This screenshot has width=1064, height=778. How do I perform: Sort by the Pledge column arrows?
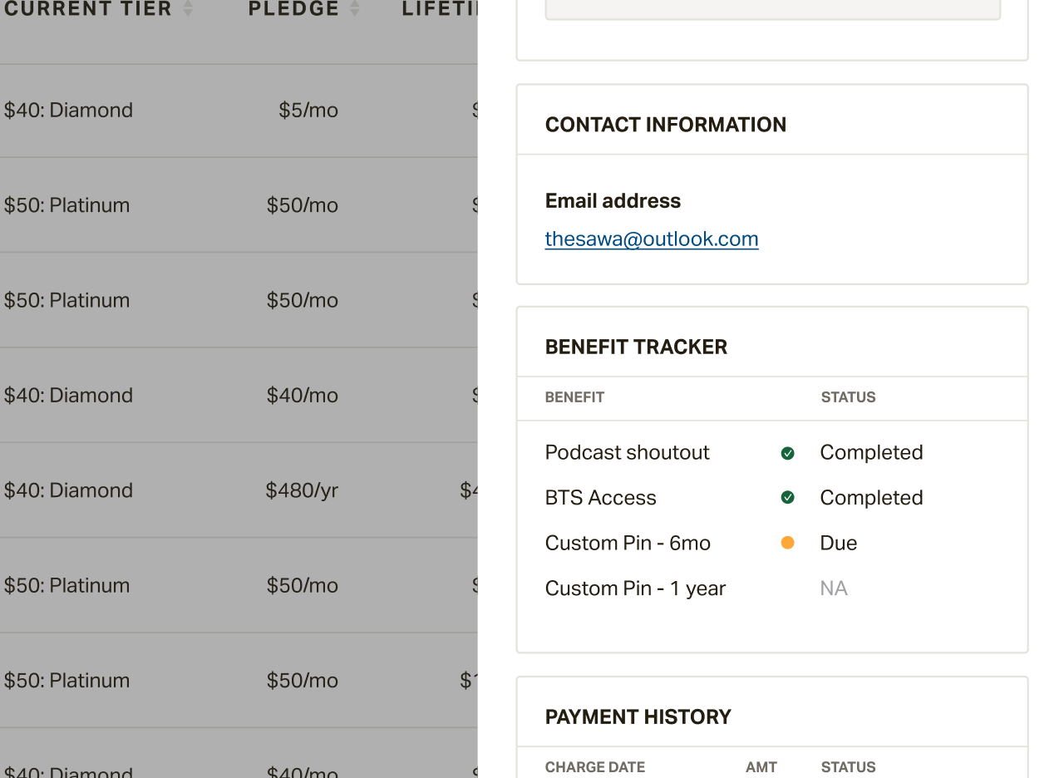(355, 8)
